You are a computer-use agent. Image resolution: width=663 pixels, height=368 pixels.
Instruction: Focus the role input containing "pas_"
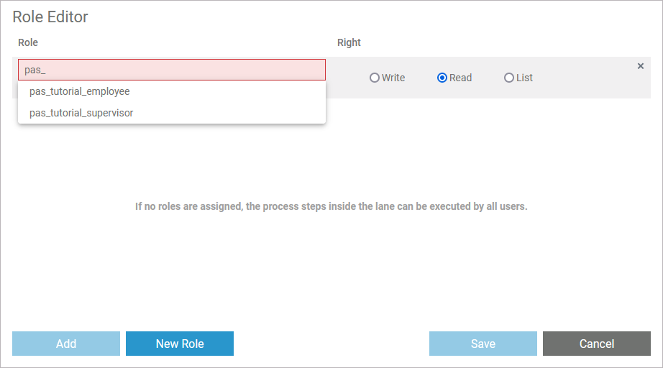[x=172, y=70]
